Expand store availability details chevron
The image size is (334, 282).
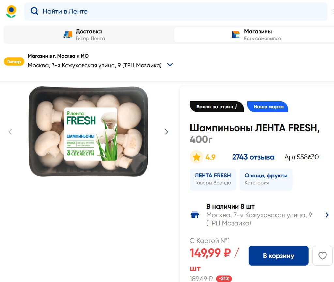(327, 215)
